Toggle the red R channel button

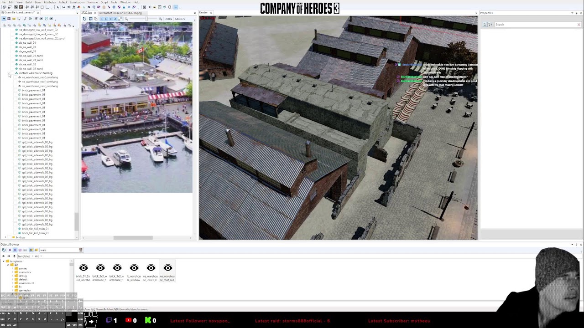pyautogui.click(x=101, y=19)
